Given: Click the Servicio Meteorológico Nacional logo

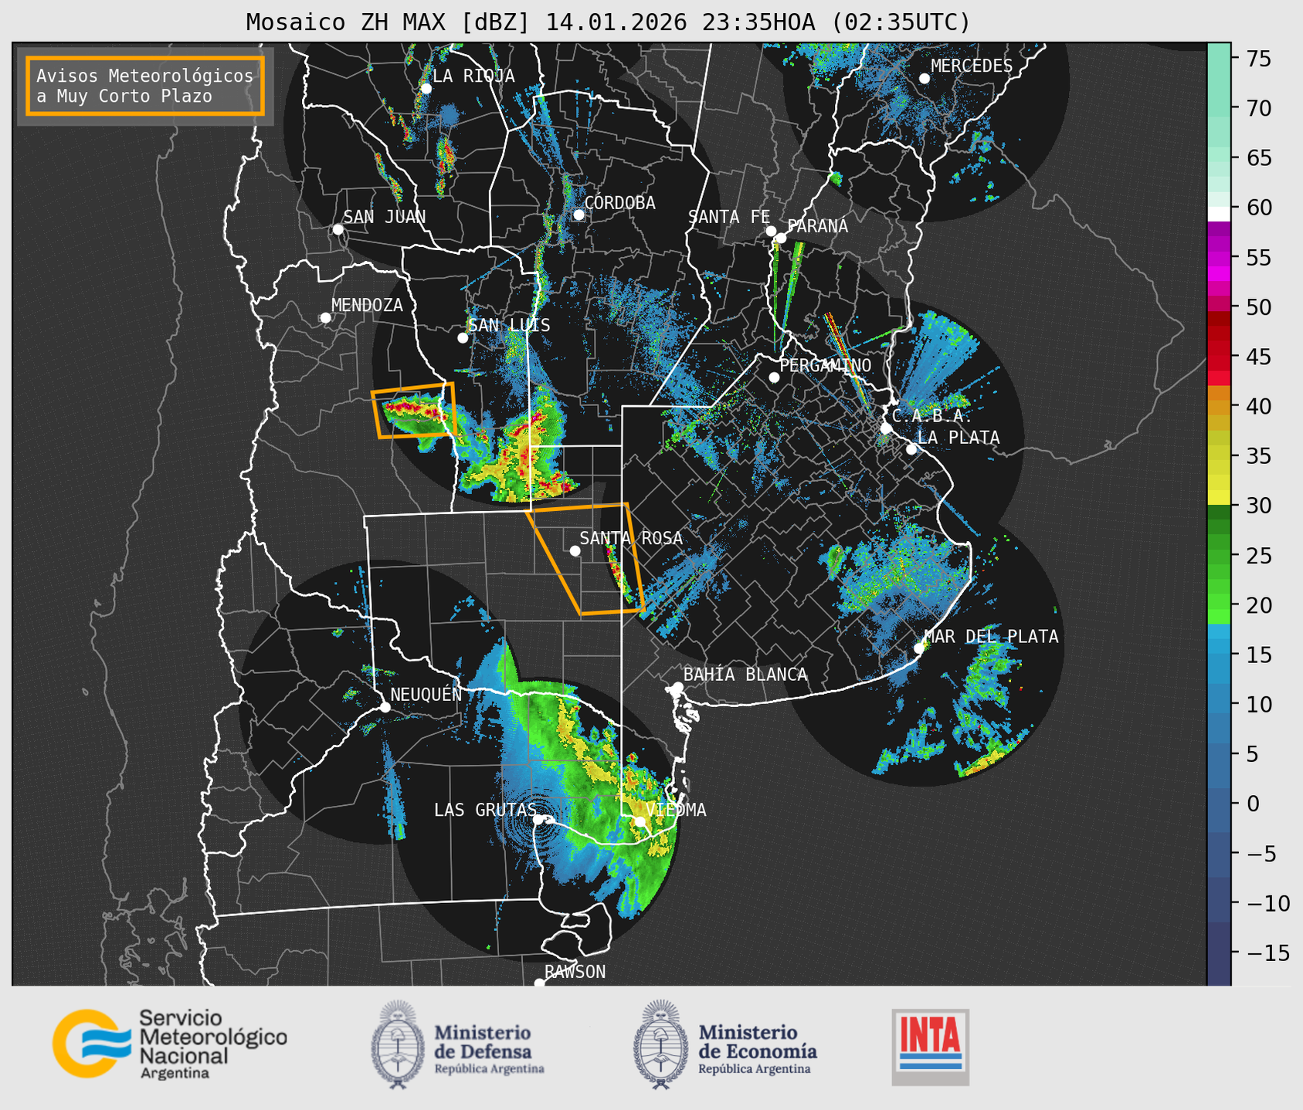Looking at the screenshot, I should (x=170, y=1043).
